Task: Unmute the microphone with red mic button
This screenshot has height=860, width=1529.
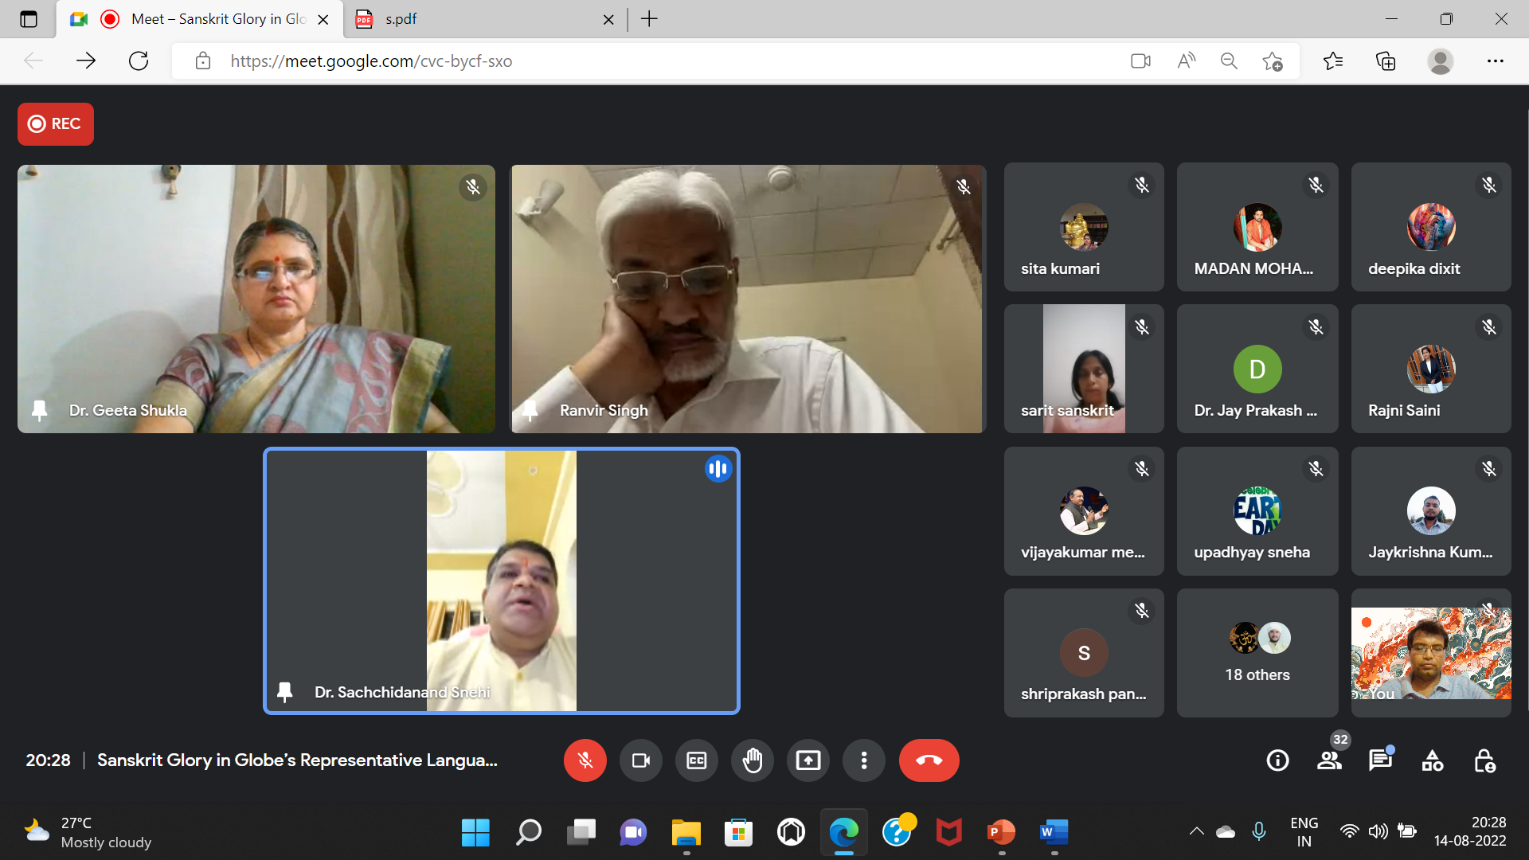Action: 585,760
